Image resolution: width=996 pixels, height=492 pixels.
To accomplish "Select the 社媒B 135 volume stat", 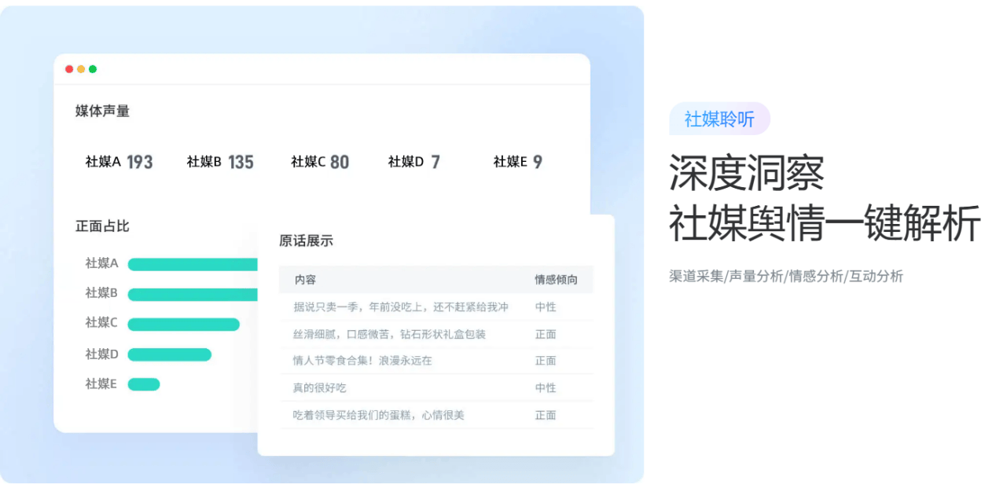I will coord(220,162).
